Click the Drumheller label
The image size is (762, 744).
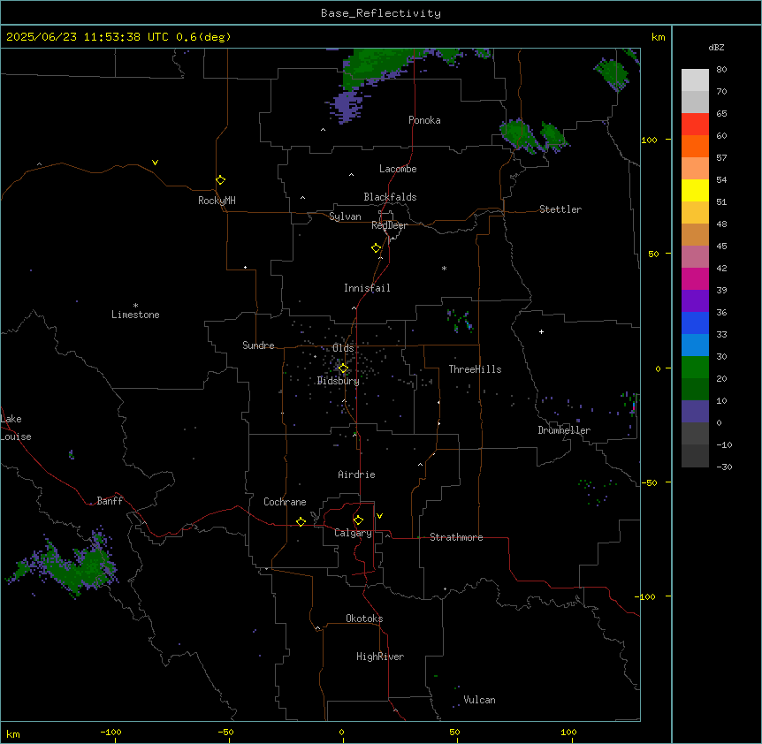pos(564,430)
